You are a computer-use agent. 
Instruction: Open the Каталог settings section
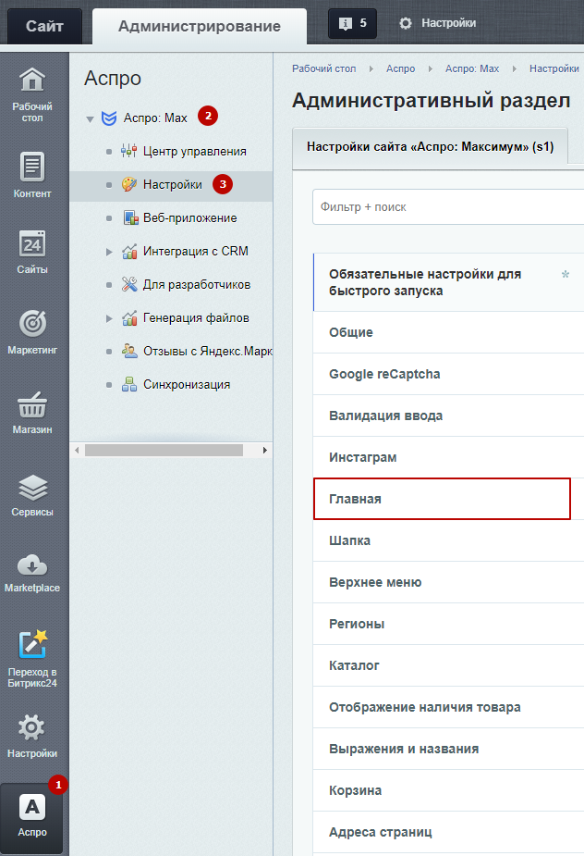click(448, 665)
